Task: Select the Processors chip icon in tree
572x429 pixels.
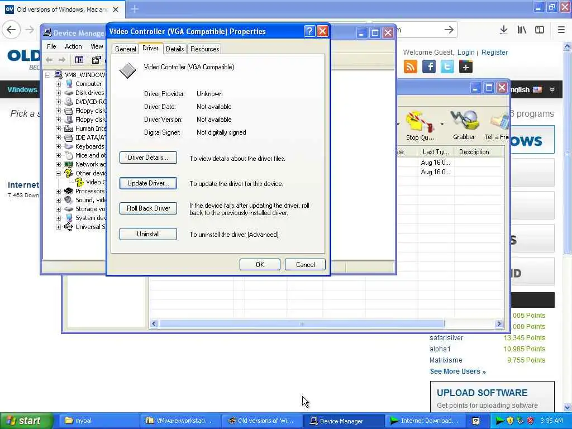Action: tap(69, 191)
